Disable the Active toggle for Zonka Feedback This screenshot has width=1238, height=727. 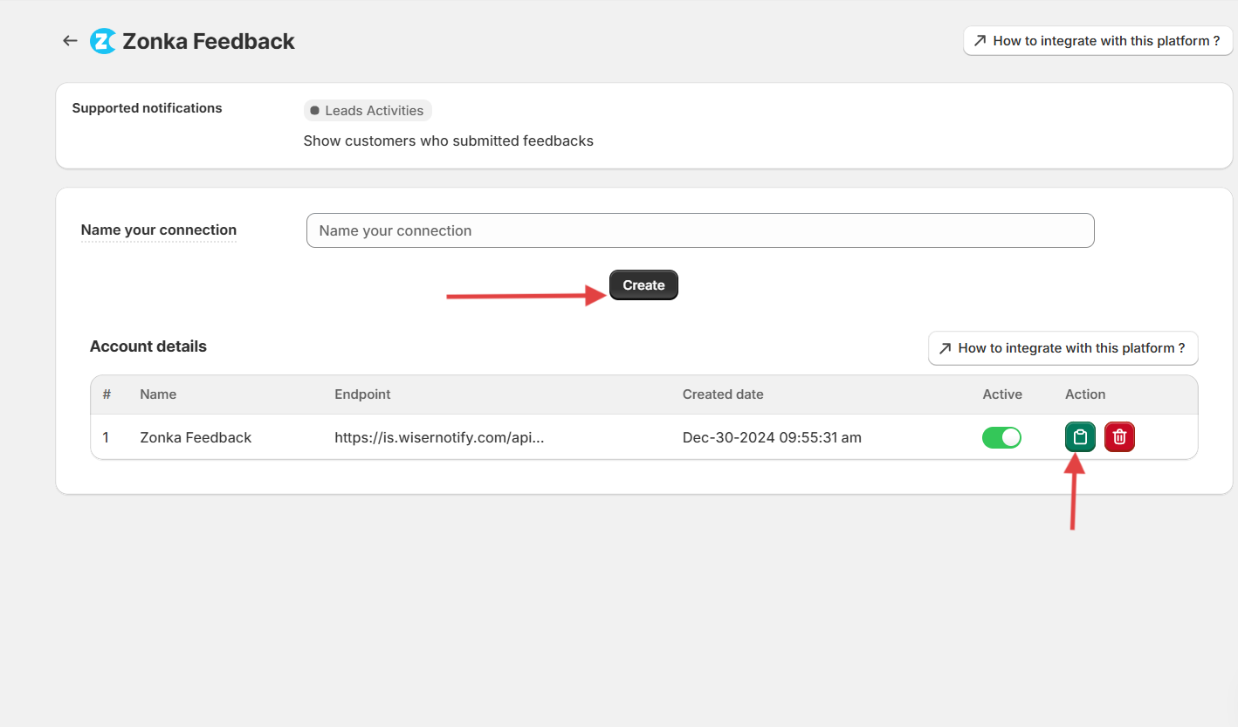click(x=1001, y=437)
